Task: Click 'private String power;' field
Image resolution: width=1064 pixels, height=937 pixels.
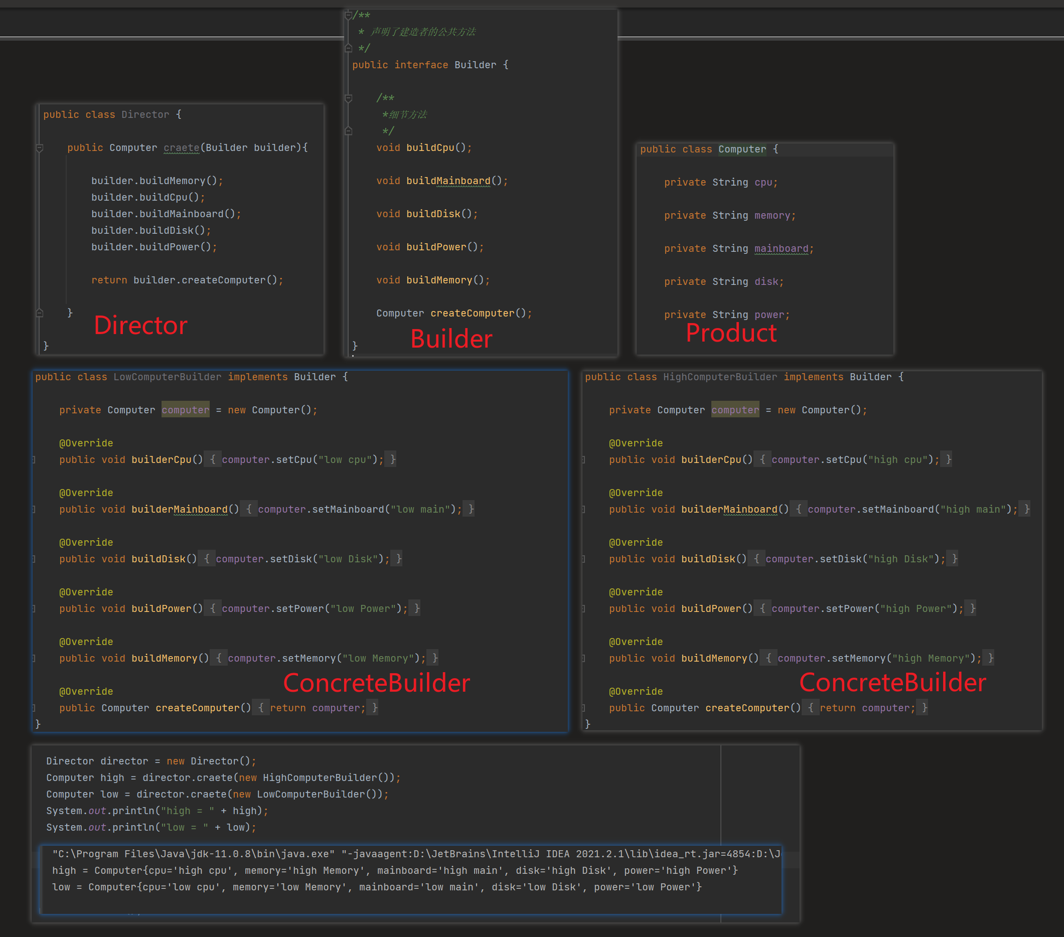Action: 727,315
